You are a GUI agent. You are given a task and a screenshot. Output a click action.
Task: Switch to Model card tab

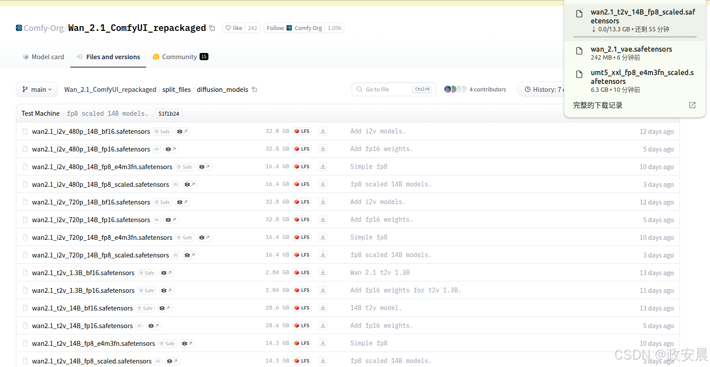[43, 57]
